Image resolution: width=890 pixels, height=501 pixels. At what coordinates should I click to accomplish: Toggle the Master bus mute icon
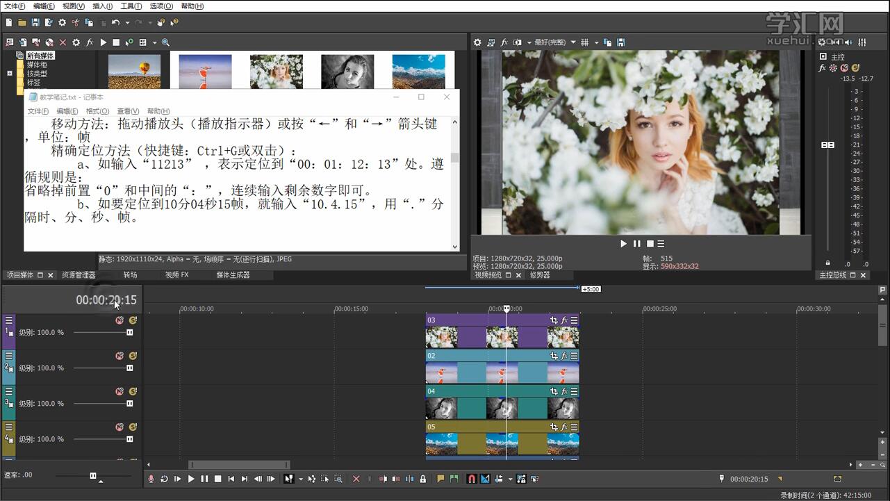pyautogui.click(x=844, y=68)
